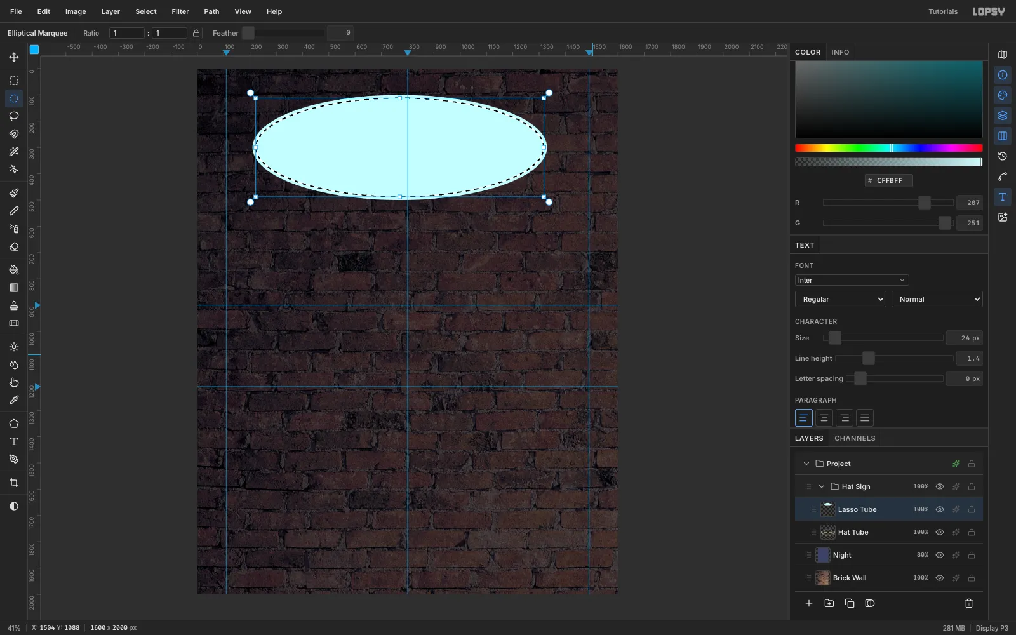The width and height of the screenshot is (1016, 635).
Task: Open the font family dropdown
Action: click(x=852, y=280)
